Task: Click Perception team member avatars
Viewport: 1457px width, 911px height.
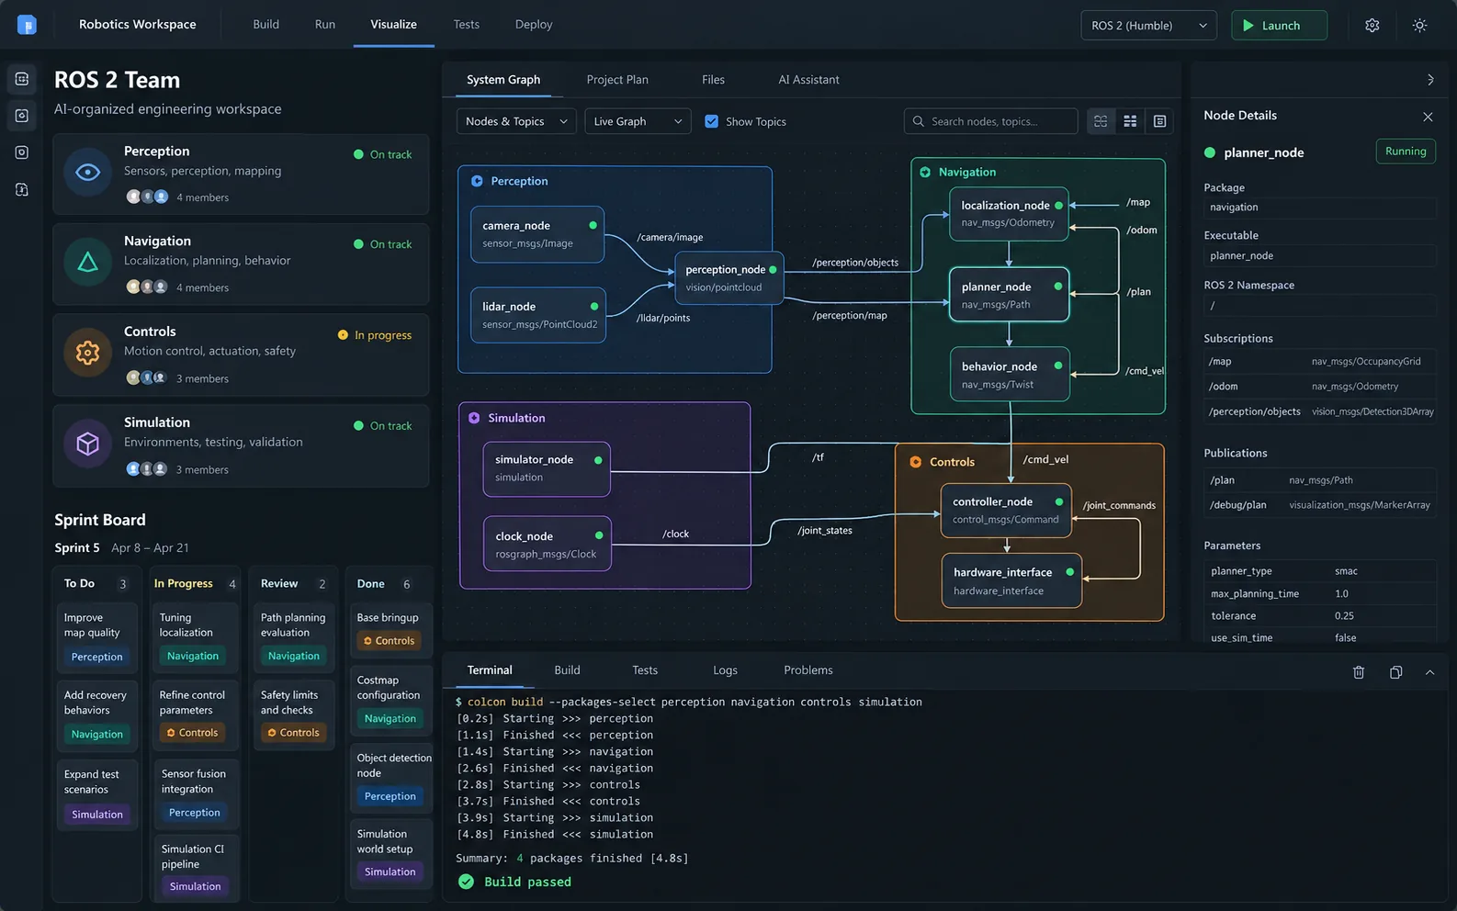Action: (147, 197)
